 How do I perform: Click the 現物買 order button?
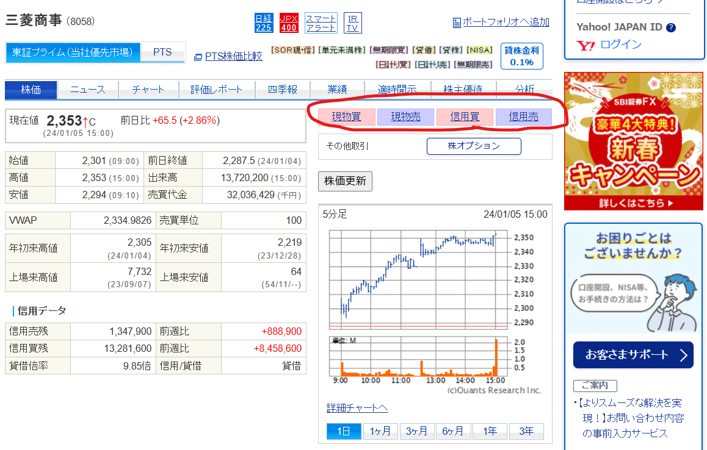click(x=346, y=116)
